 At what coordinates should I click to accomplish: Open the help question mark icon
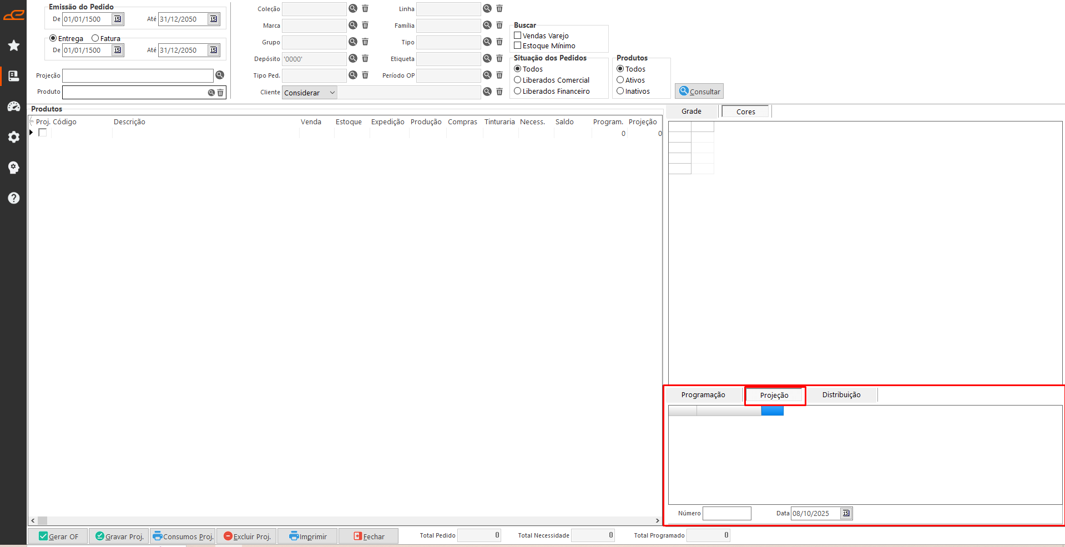[14, 198]
